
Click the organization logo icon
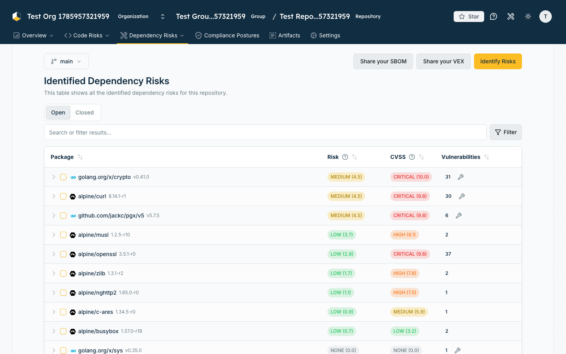[x=17, y=17]
